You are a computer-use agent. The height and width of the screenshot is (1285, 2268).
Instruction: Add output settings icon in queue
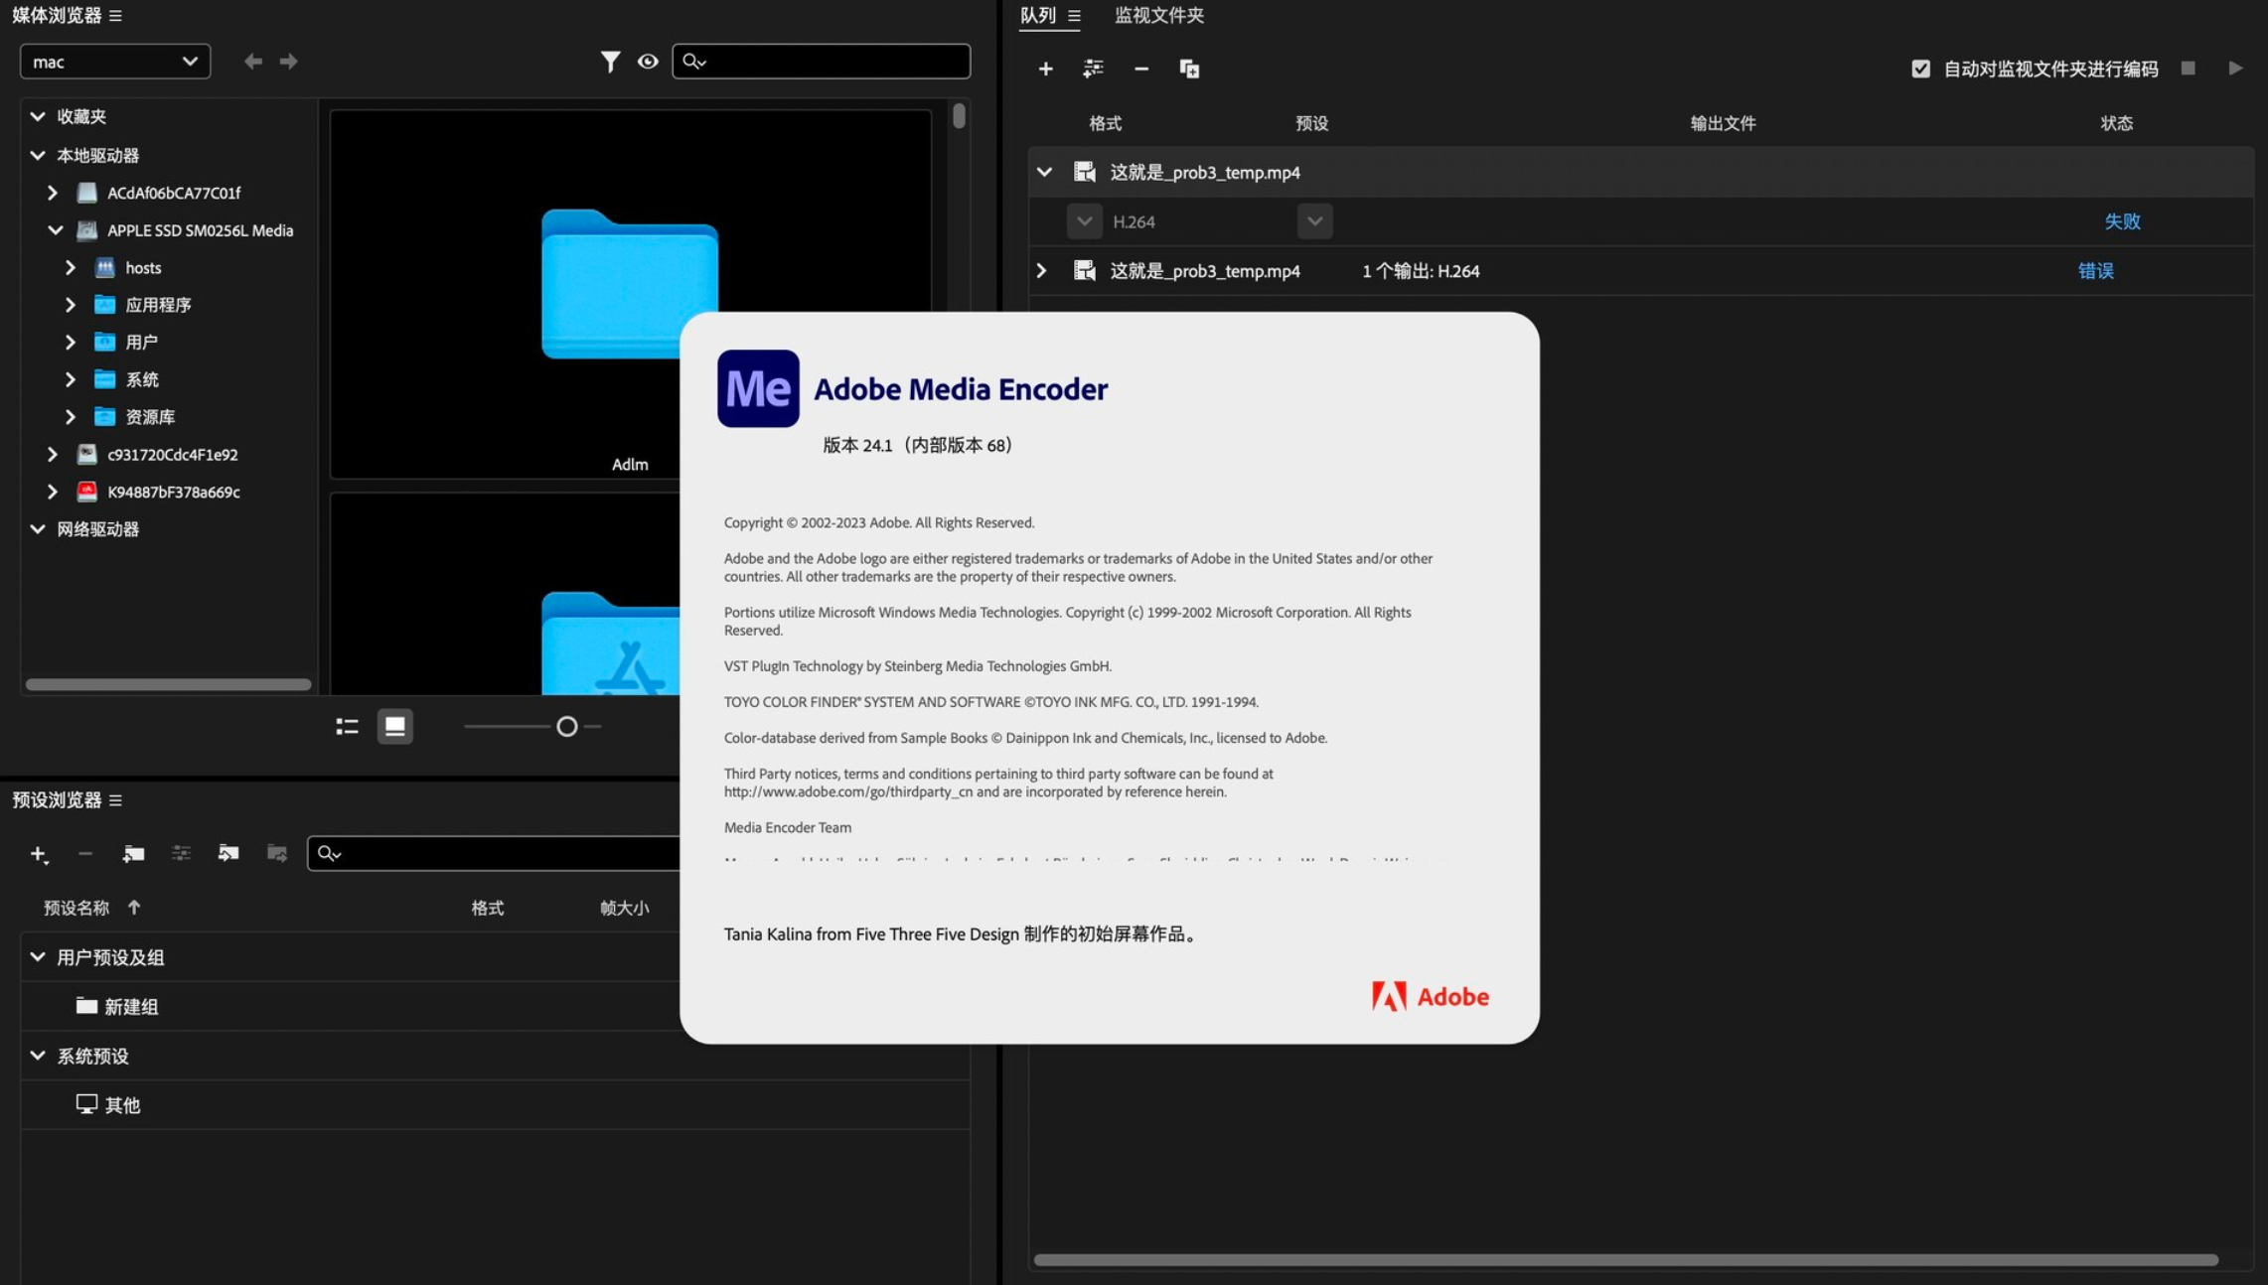point(1093,69)
